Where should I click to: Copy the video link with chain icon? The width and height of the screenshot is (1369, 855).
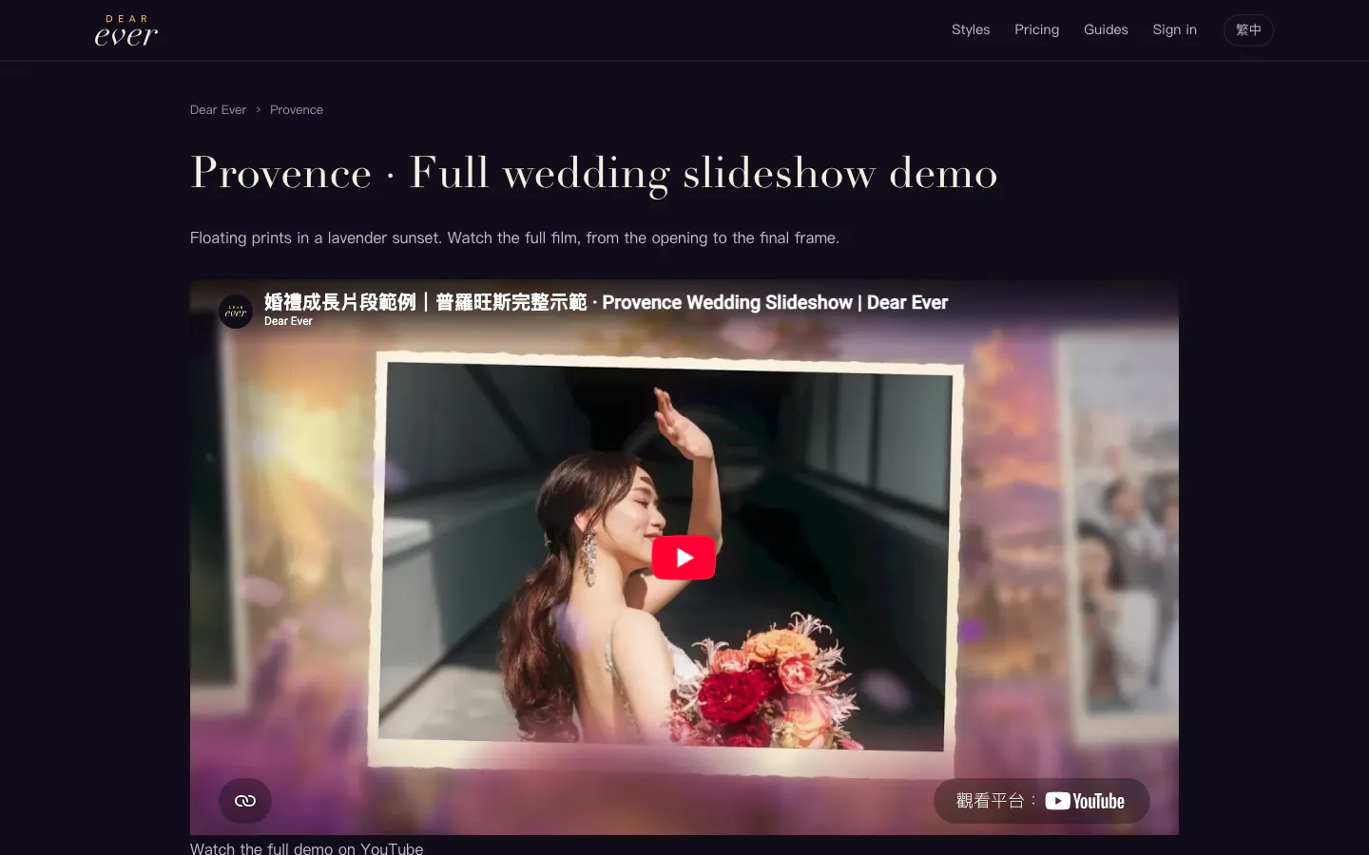(245, 801)
